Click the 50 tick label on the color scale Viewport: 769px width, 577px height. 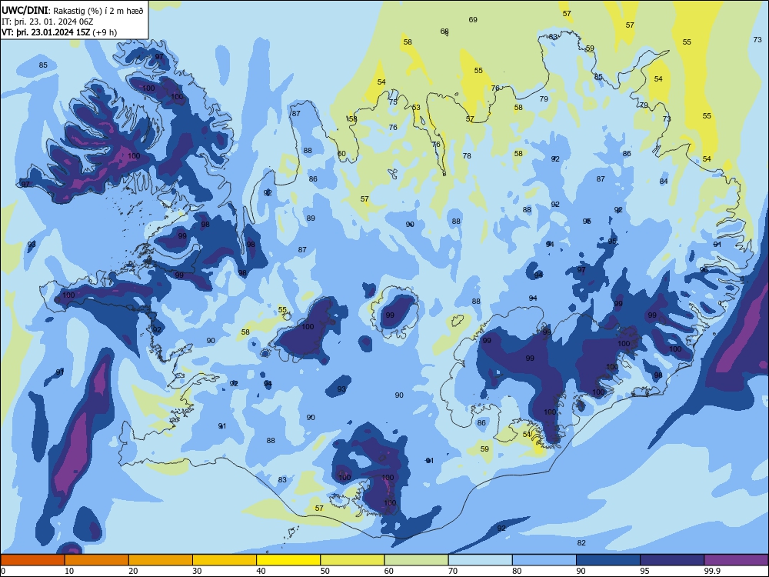coord(325,571)
